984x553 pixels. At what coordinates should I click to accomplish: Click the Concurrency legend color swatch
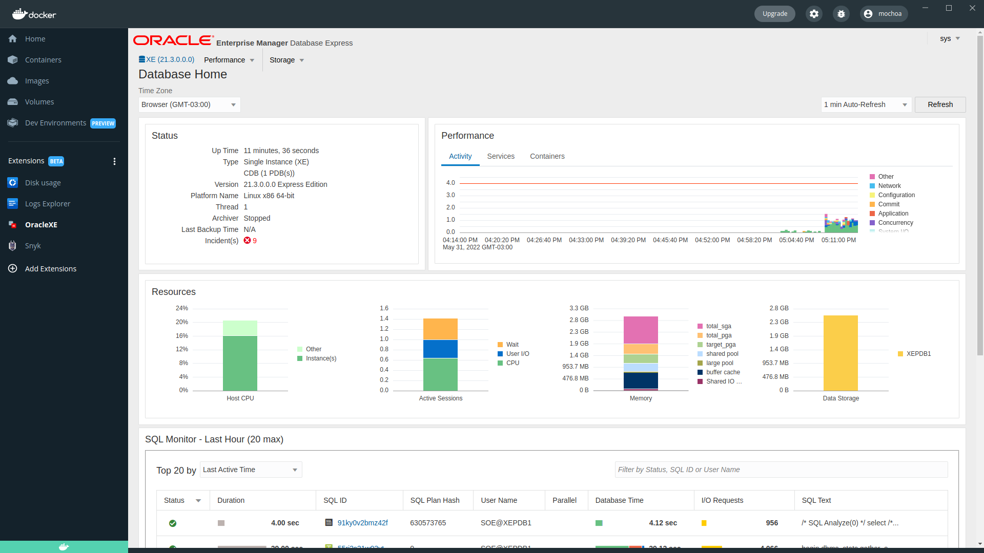tap(872, 223)
